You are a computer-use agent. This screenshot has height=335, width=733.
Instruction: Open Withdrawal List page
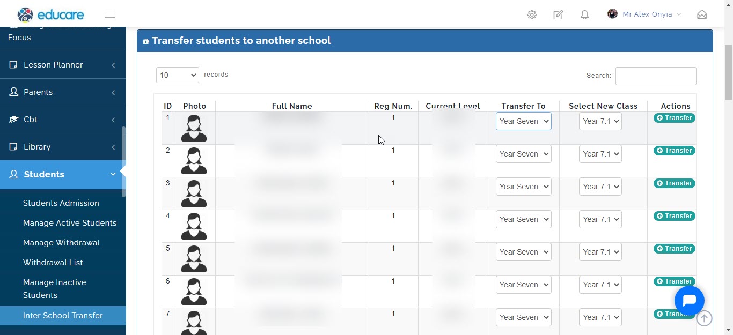(53, 263)
